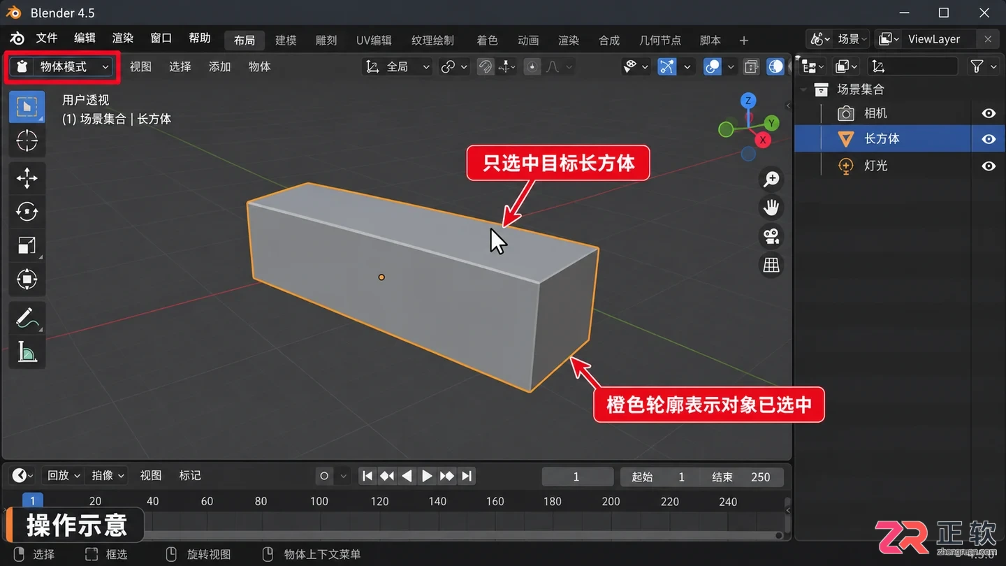Open the 文件 menu

47,38
